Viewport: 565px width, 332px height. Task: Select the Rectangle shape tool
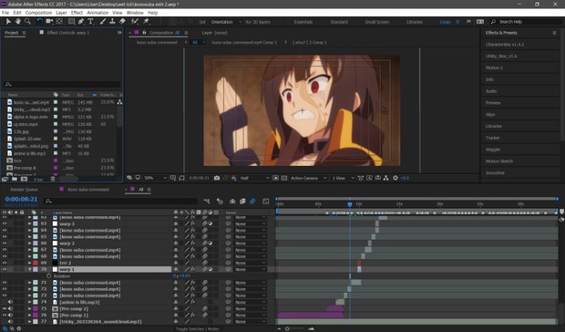click(71, 22)
